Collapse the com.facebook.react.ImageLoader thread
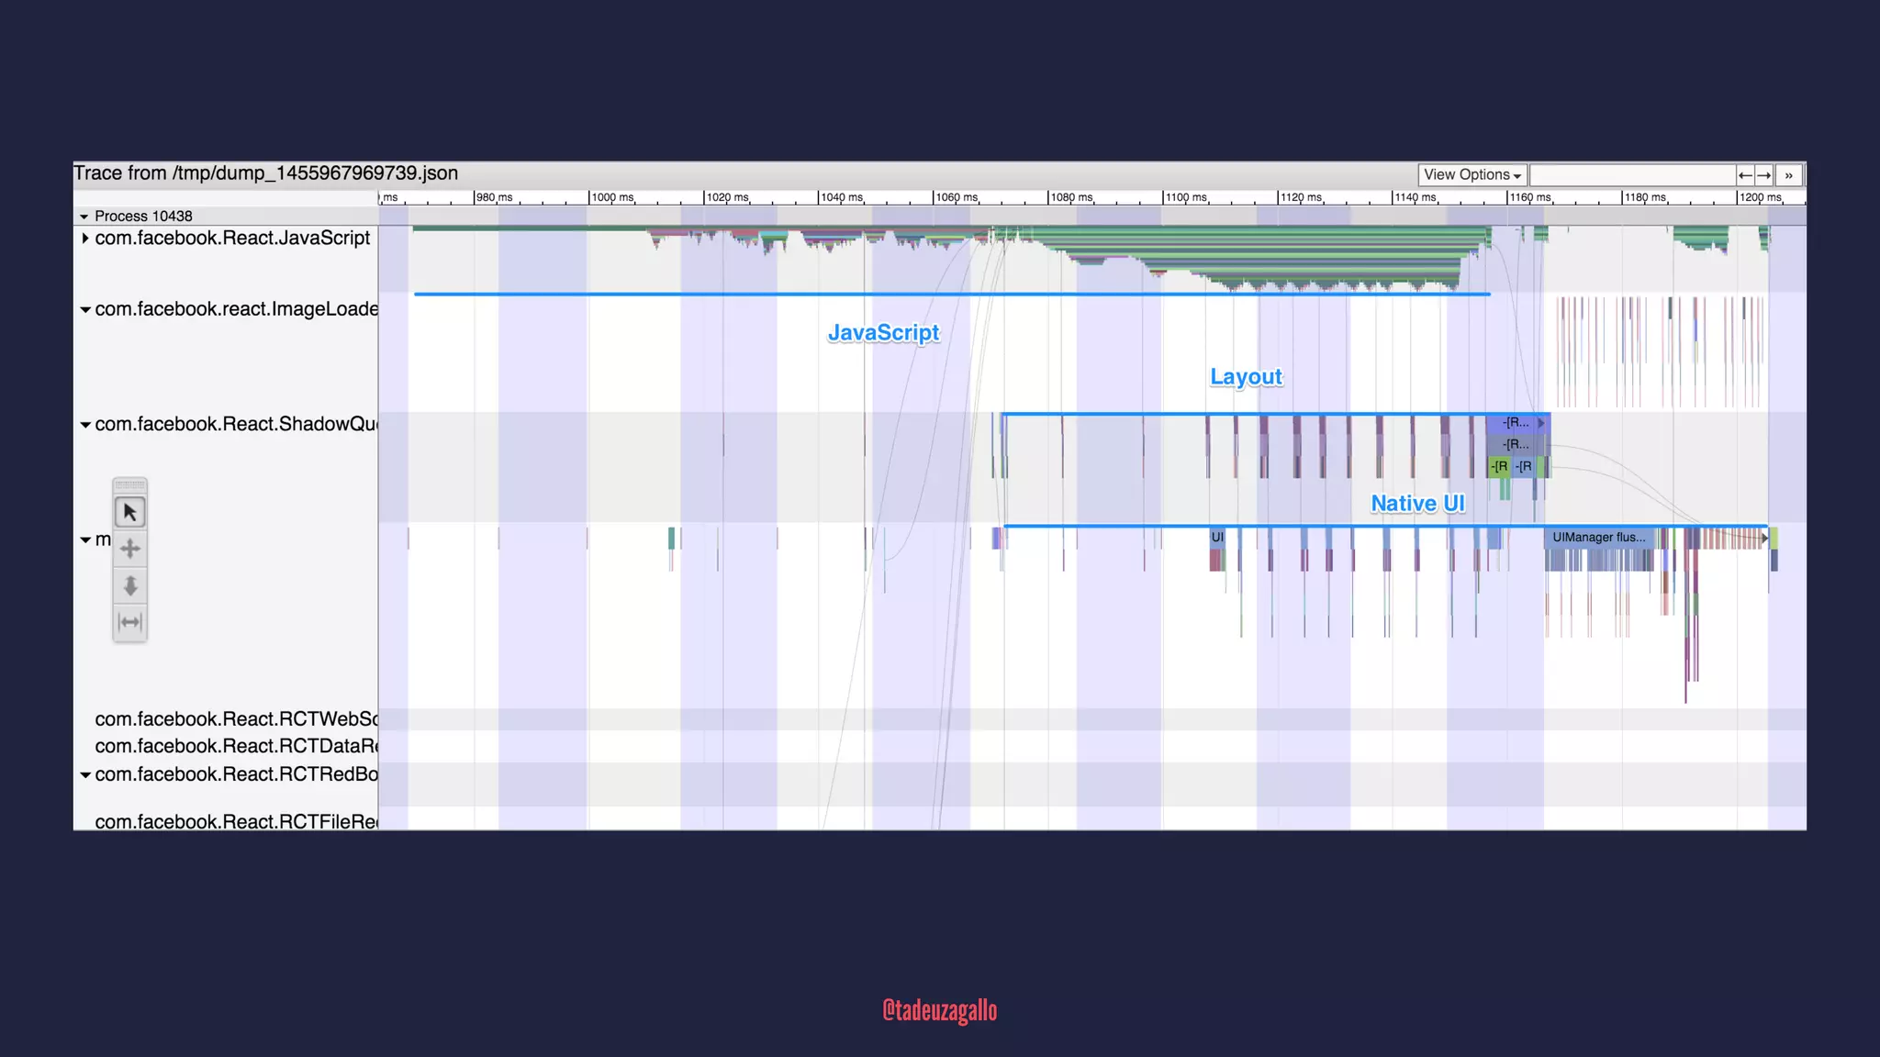The image size is (1880, 1057). coord(85,310)
